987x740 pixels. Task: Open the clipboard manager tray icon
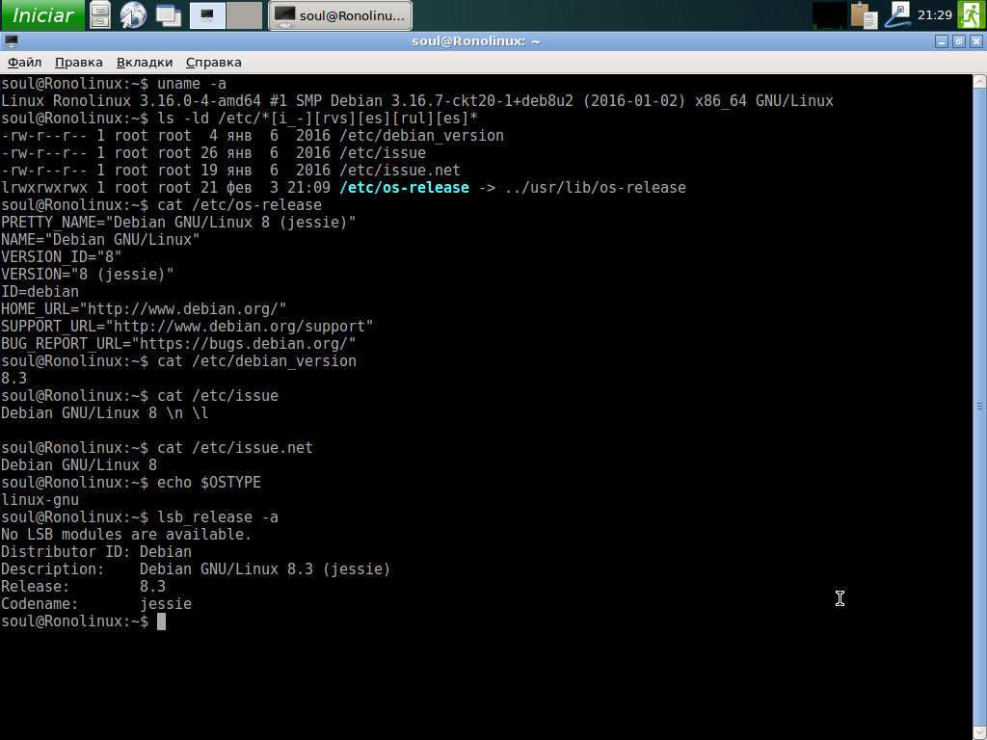865,15
